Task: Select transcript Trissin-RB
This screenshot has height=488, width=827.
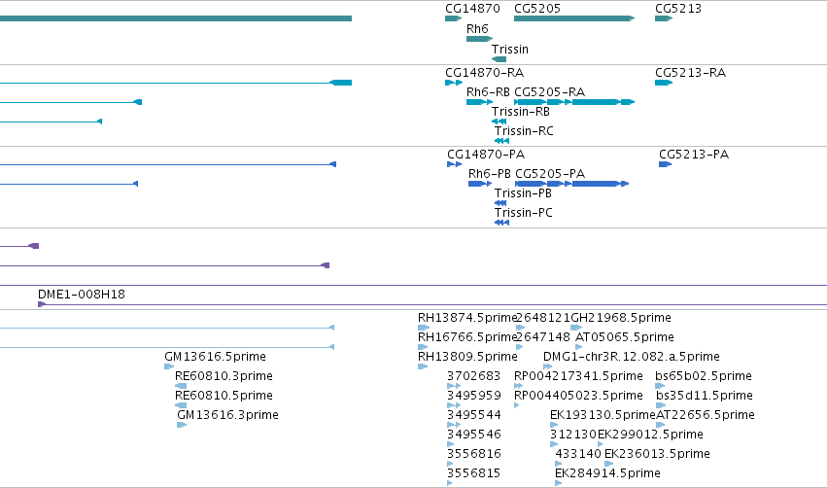Action: 521,112
